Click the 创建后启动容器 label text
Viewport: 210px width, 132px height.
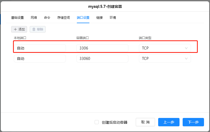[x=114, y=122]
